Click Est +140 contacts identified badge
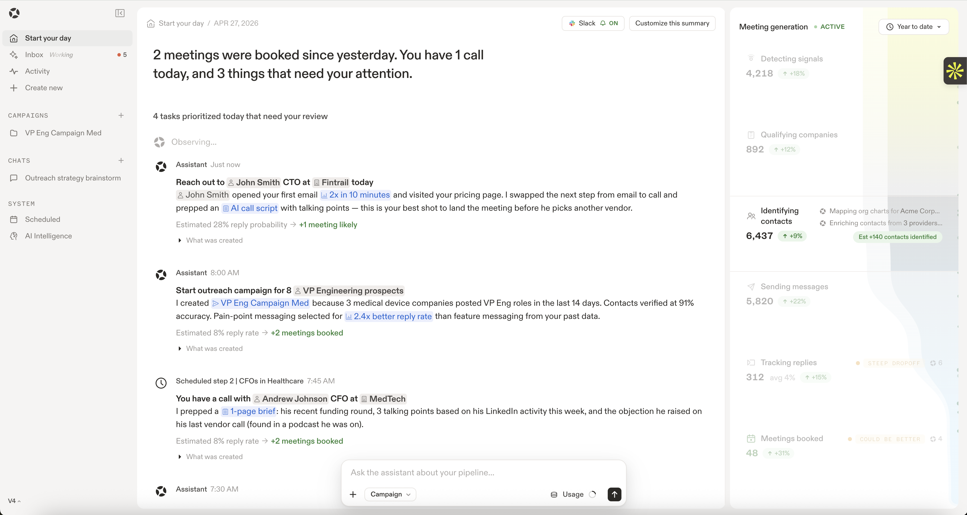 (x=897, y=237)
